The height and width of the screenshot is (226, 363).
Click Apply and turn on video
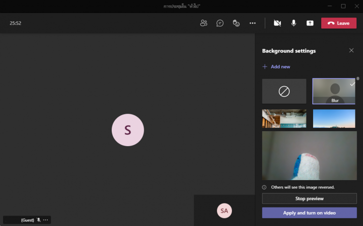point(310,213)
